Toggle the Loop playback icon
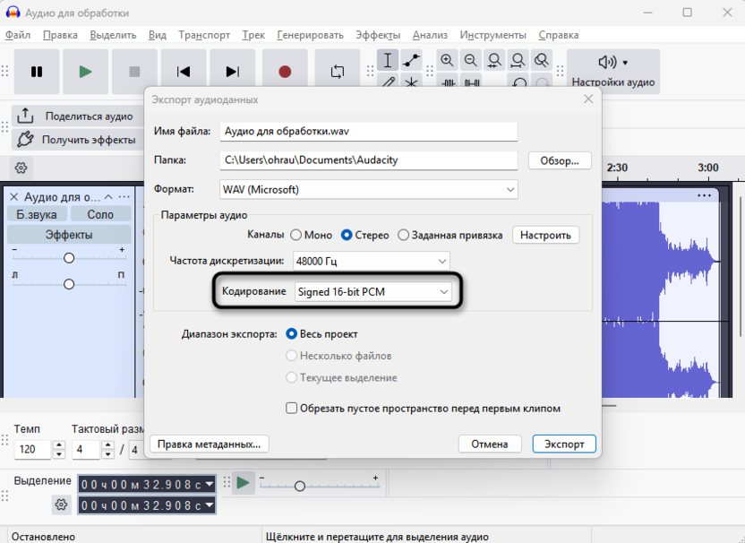The height and width of the screenshot is (543, 745). point(338,72)
